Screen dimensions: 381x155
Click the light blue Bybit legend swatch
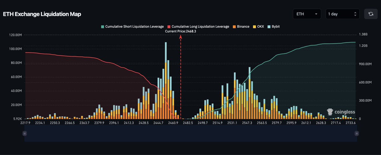tap(269, 26)
